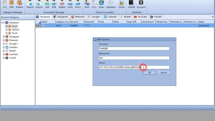Viewport: 215px width, 121px height.
Task: Click Edit in Account(s) Manager
Action: click(54, 4)
